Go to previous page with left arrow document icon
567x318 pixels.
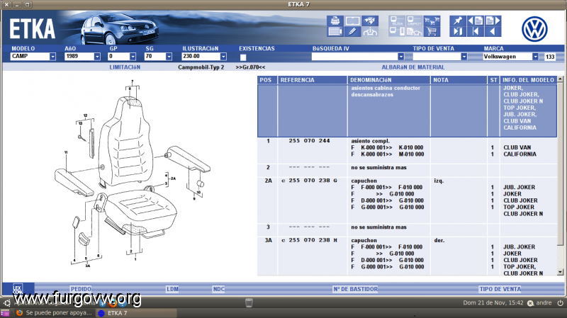pyautogui.click(x=475, y=21)
